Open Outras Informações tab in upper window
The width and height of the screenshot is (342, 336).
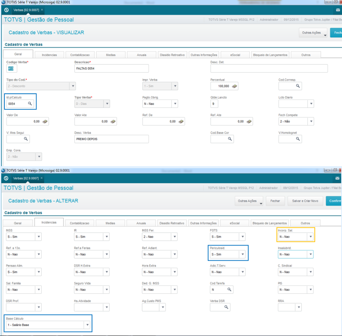click(204, 55)
